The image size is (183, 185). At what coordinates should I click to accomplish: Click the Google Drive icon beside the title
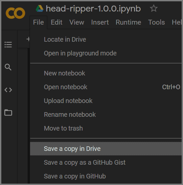pyautogui.click(x=39, y=9)
